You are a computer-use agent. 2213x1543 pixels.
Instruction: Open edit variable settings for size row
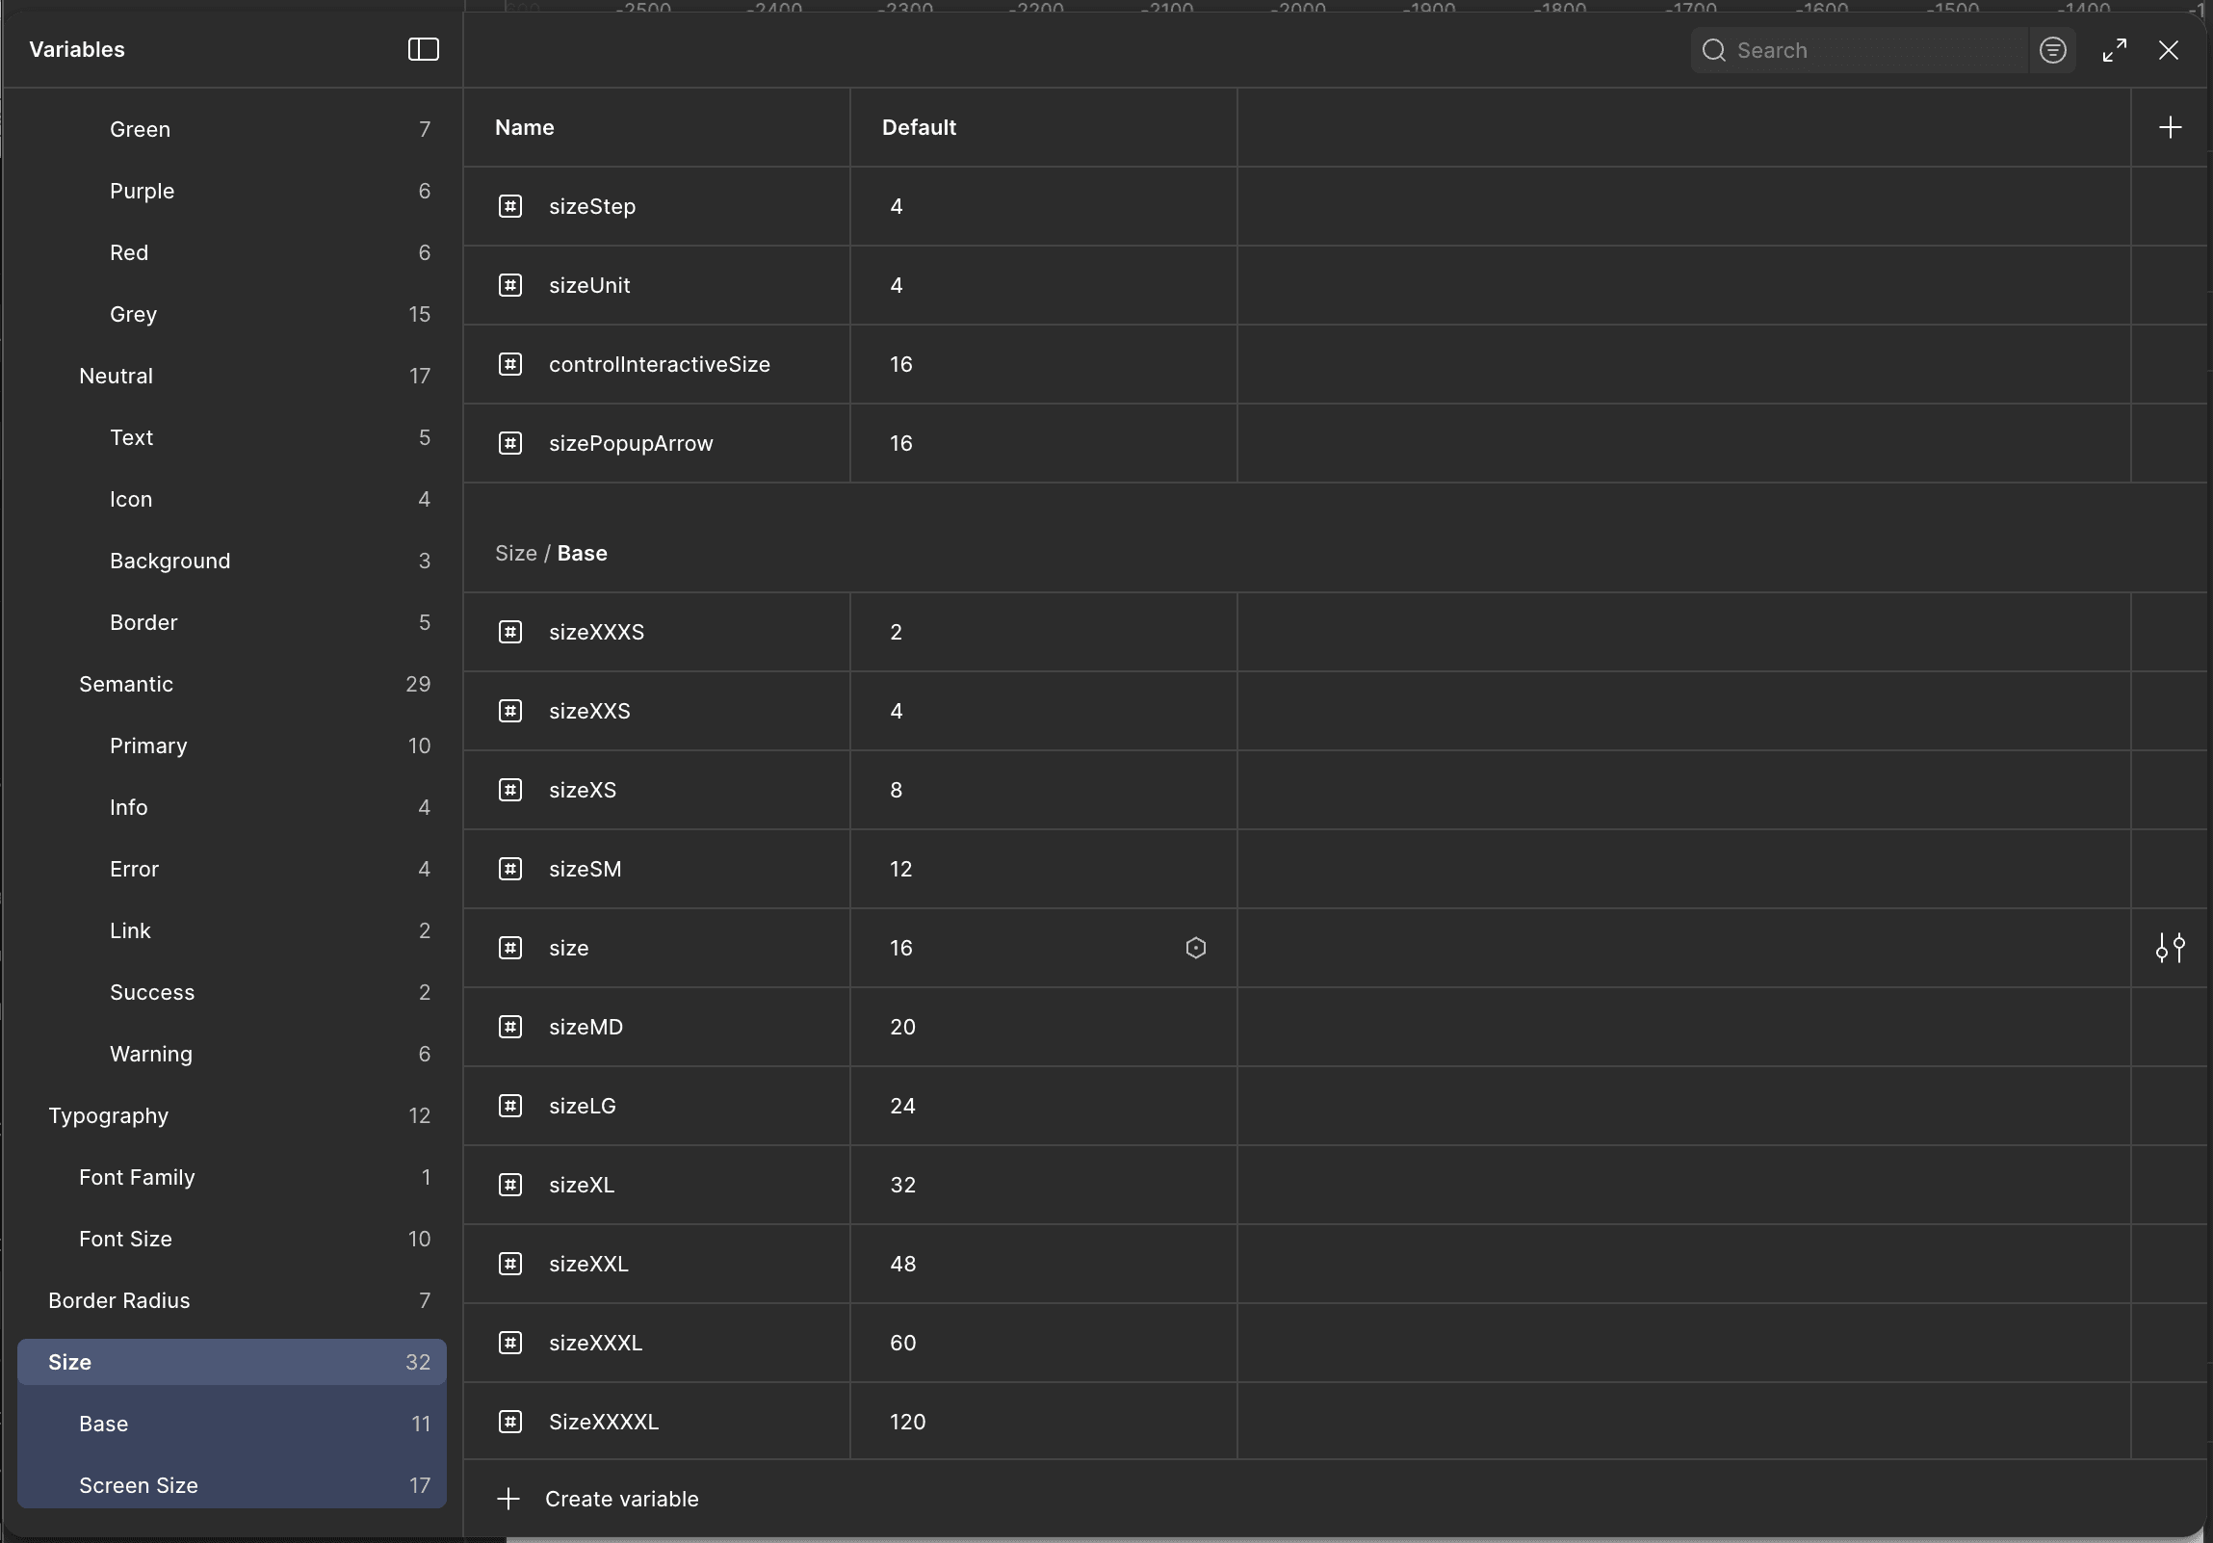[x=2170, y=949]
